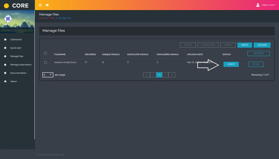
Task: Toggle the hamburger menu icon
Action: click(x=41, y=5)
